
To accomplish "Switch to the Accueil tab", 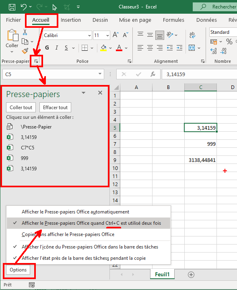I will pyautogui.click(x=41, y=20).
